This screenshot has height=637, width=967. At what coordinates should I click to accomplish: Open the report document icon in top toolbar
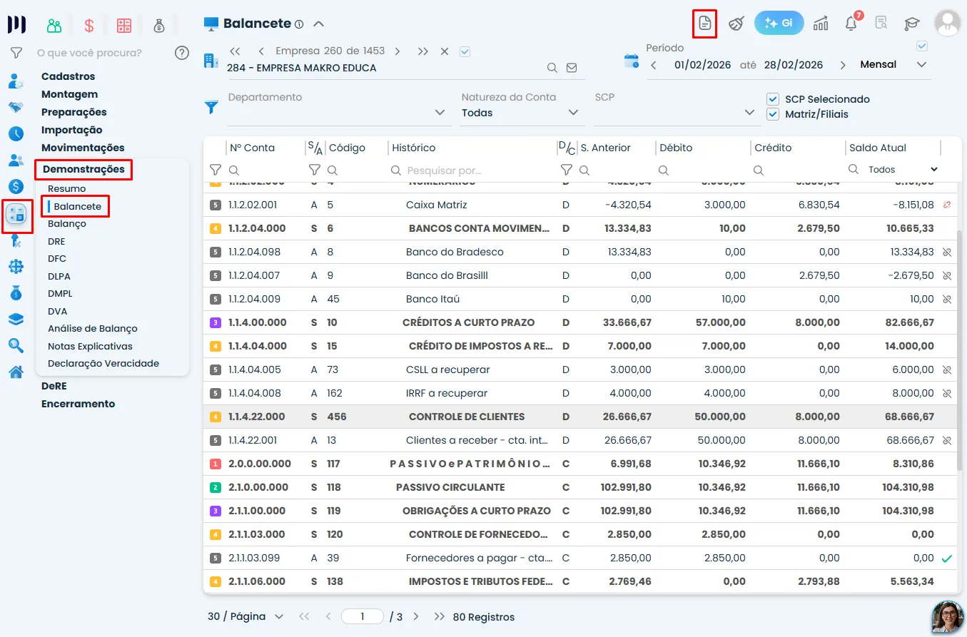[x=705, y=24]
